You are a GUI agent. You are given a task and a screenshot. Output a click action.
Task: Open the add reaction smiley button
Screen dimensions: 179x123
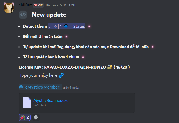coord(36,117)
